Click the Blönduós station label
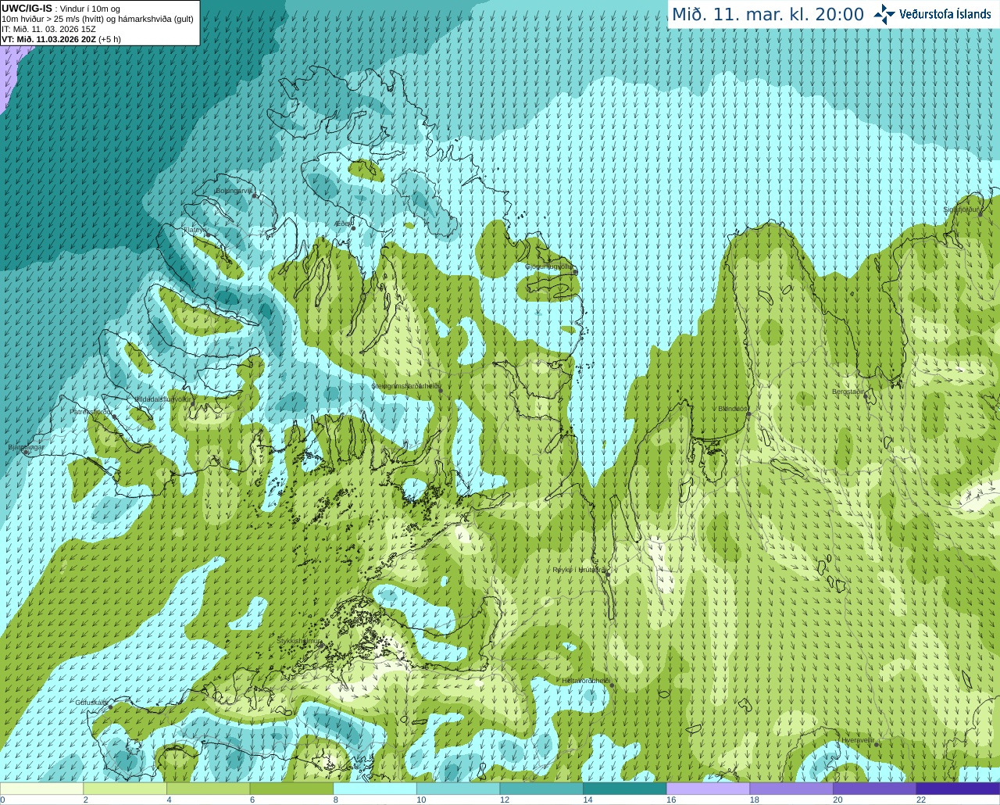The height and width of the screenshot is (805, 1000). 733,409
